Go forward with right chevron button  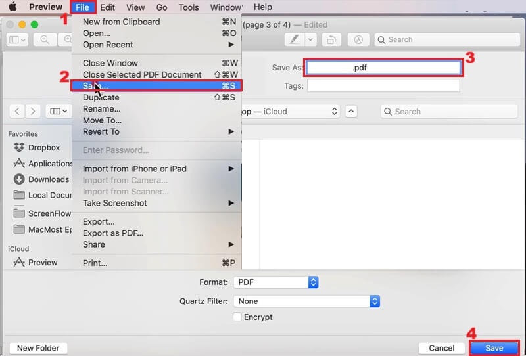coord(33,111)
